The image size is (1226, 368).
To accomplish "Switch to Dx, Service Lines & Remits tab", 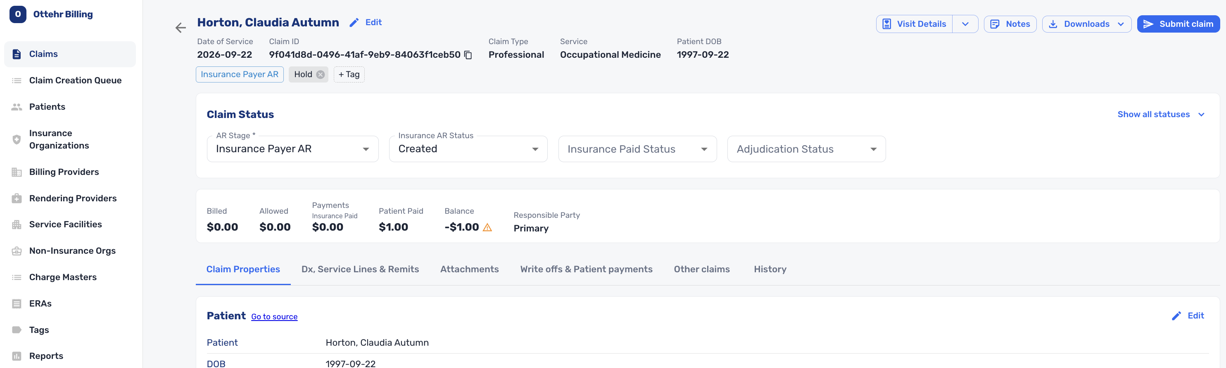I will pyautogui.click(x=360, y=269).
